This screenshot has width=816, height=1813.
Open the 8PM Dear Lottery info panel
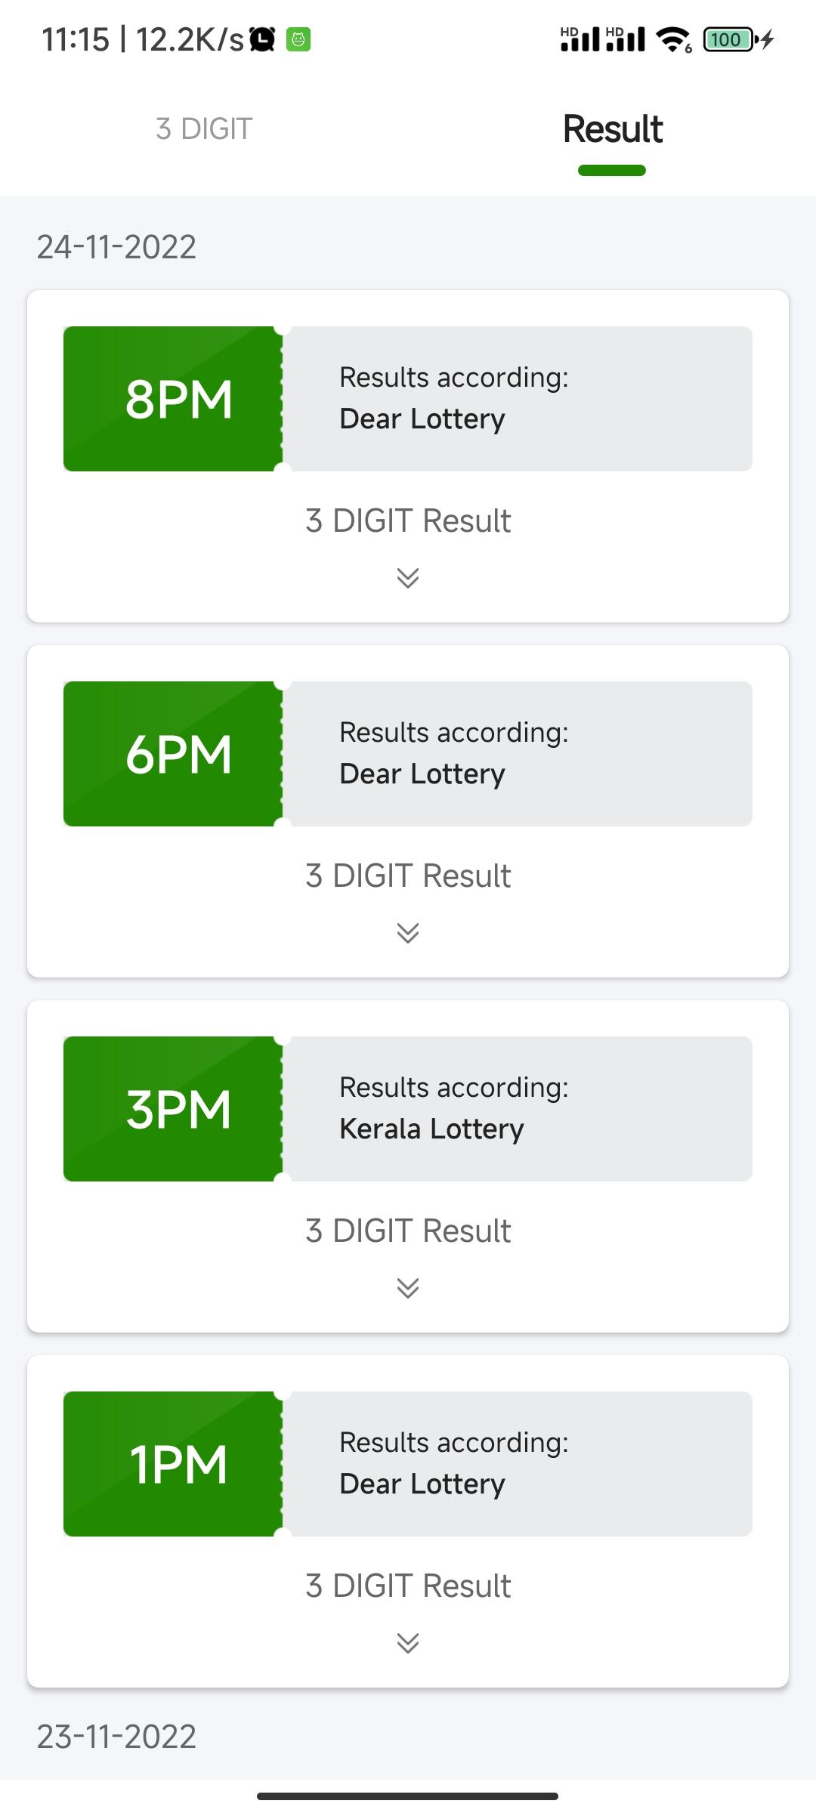(x=518, y=399)
